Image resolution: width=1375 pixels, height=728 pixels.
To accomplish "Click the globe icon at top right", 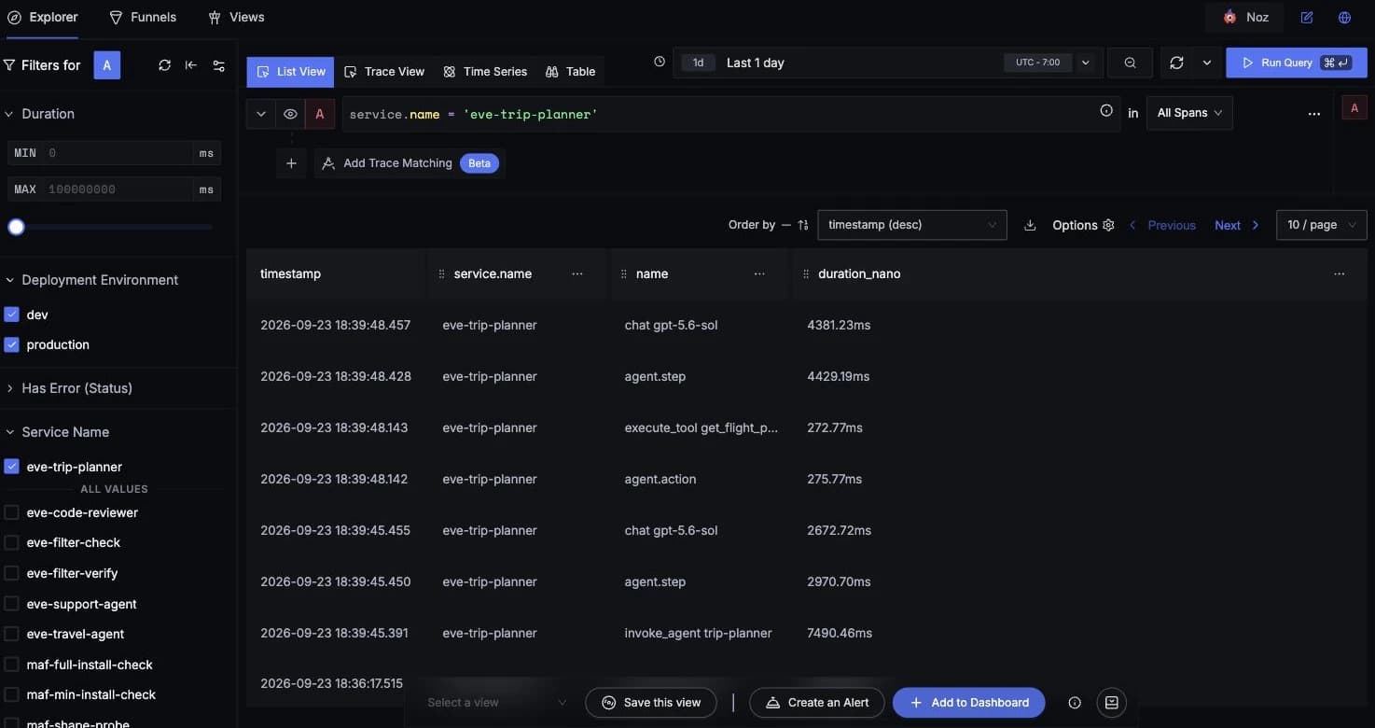I will tap(1344, 17).
